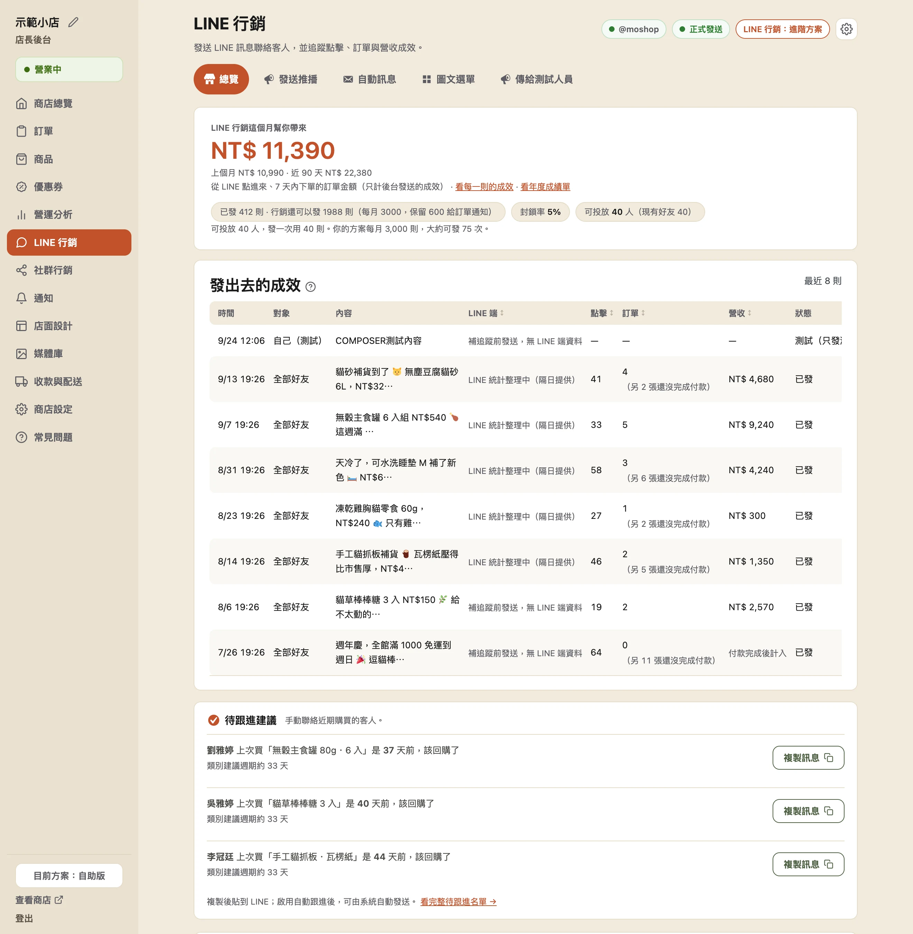Go to 訂單 in the sidebar
This screenshot has height=934, width=913.
(69, 131)
